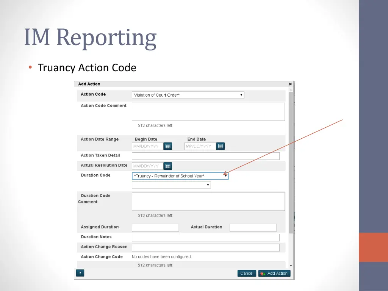Image resolution: width=388 pixels, height=291 pixels.
Task: Open the Duration Code dropdown
Action: (180, 176)
